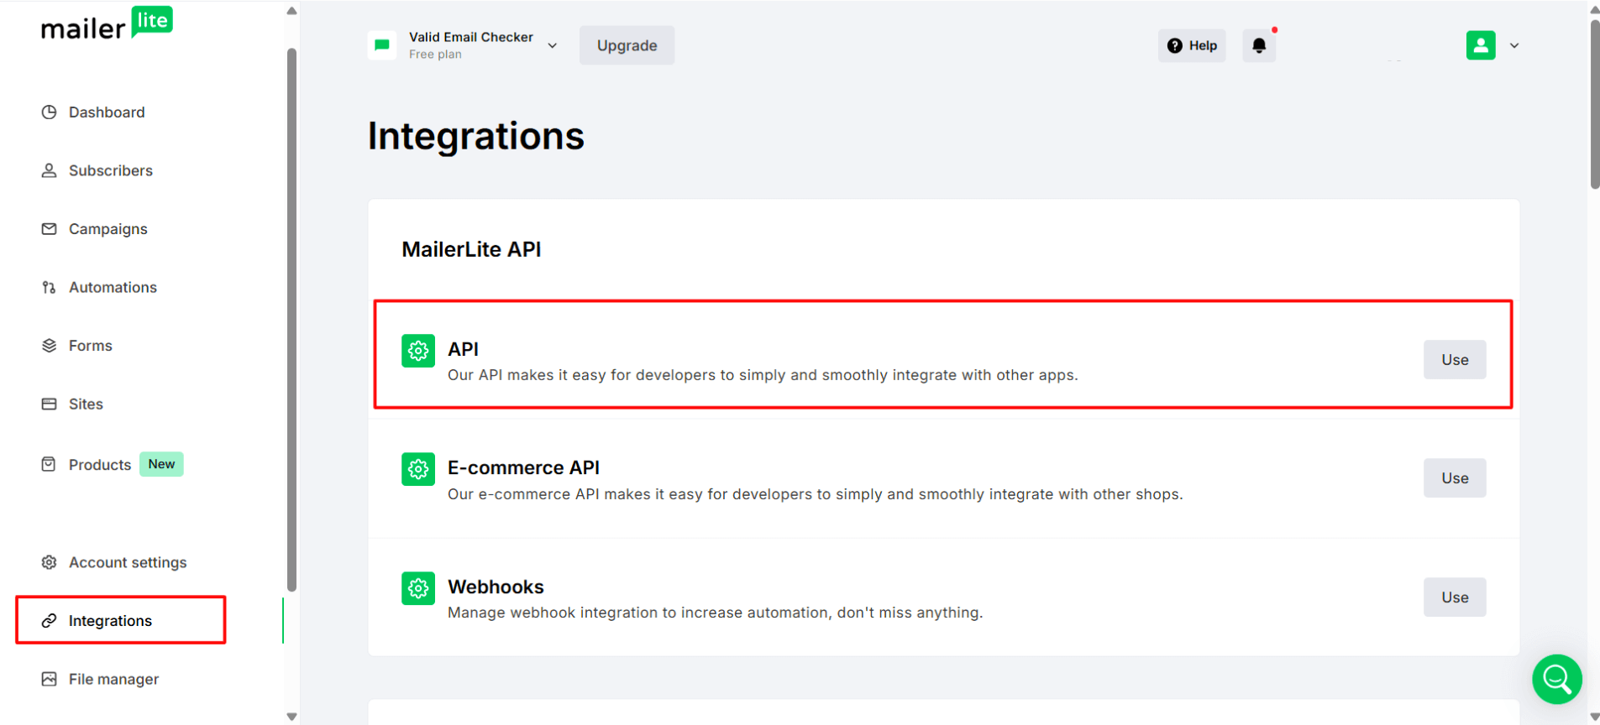This screenshot has width=1600, height=725.
Task: Click the New badge beside Products
Action: (161, 464)
